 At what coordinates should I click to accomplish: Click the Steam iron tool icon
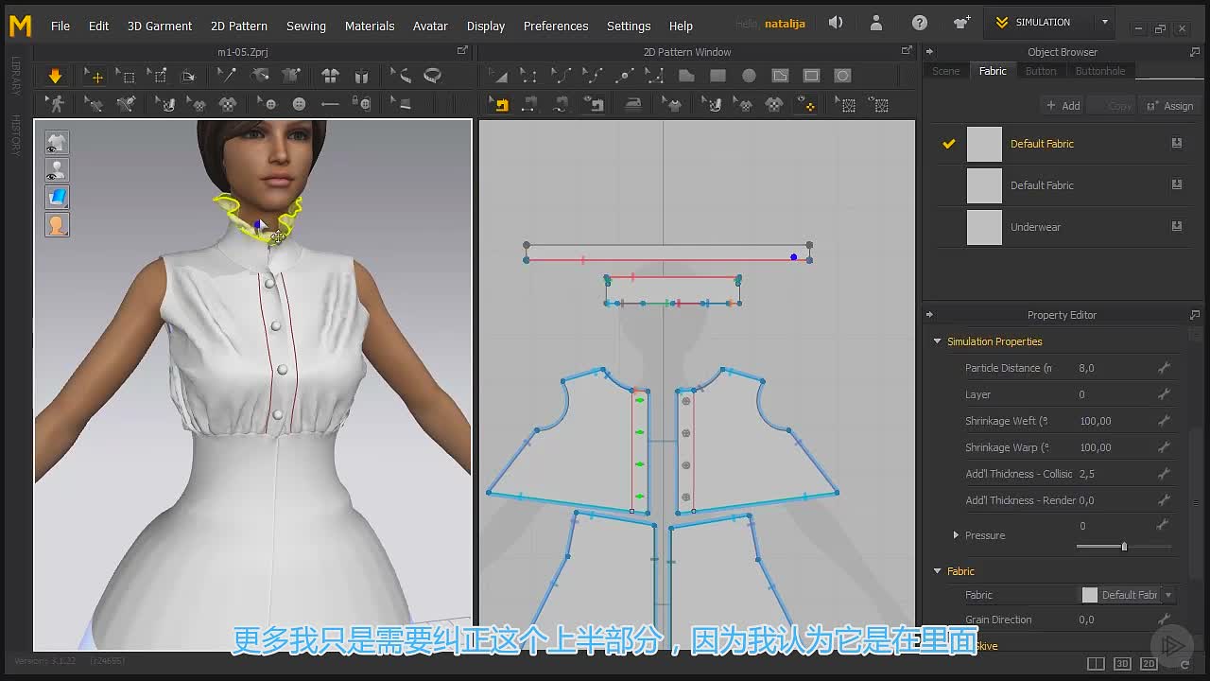(633, 104)
